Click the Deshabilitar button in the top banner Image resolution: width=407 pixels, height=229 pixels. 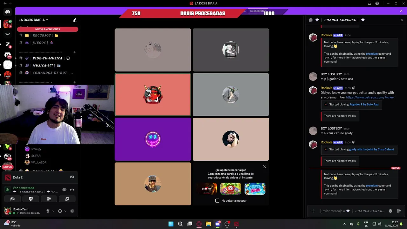(258, 11)
